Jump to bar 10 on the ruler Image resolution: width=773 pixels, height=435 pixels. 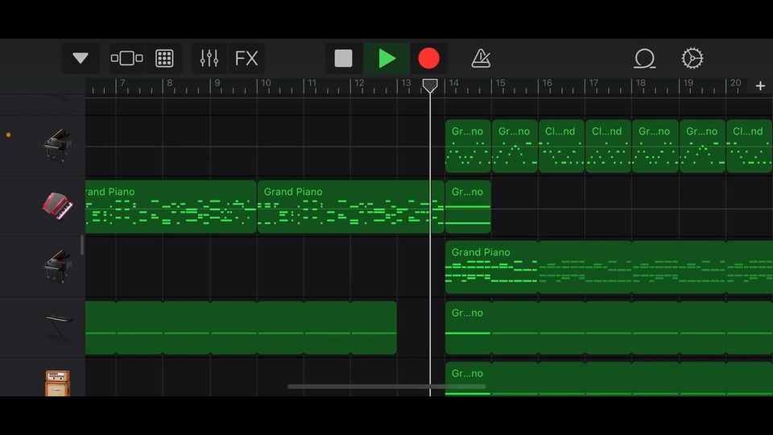click(x=266, y=83)
